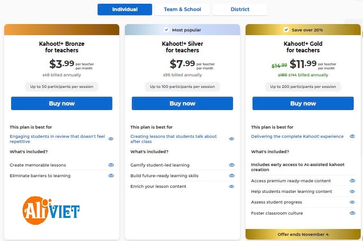The width and height of the screenshot is (363, 241).
Task: Click eye icon beside Foster classroom culture
Action: 352,213
